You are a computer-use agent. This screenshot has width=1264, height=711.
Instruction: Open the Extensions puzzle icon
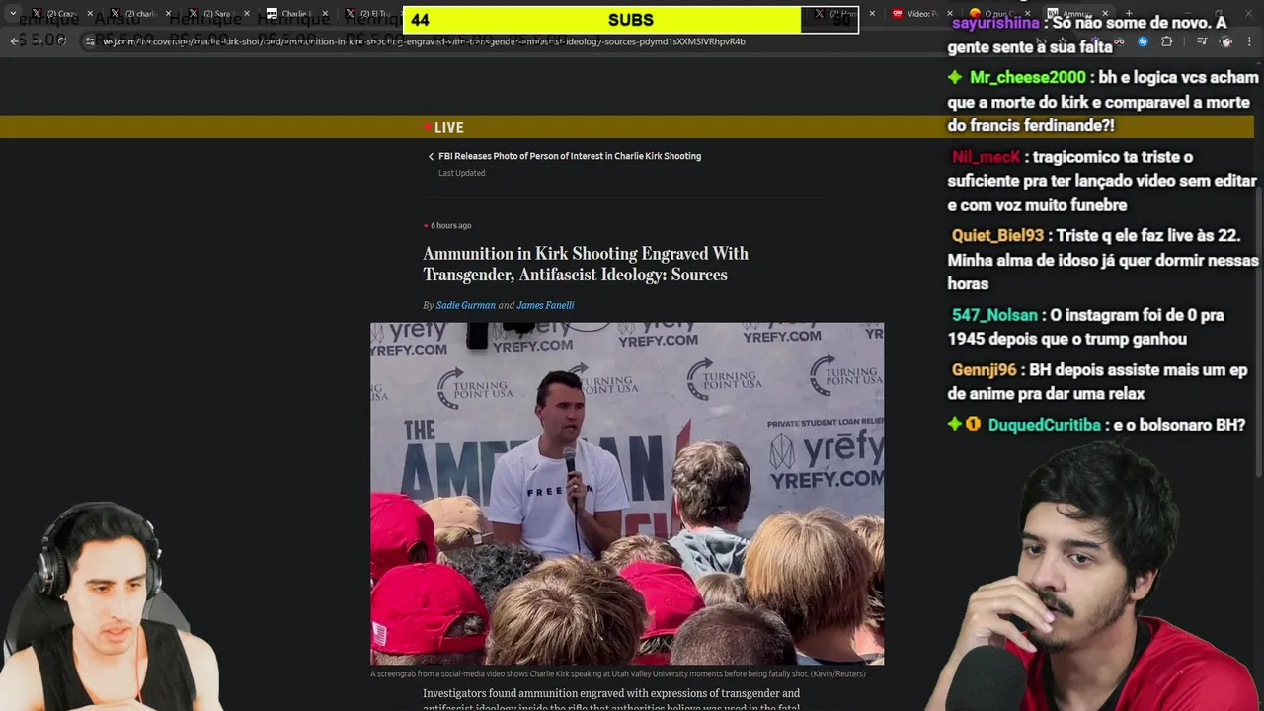click(x=1166, y=41)
